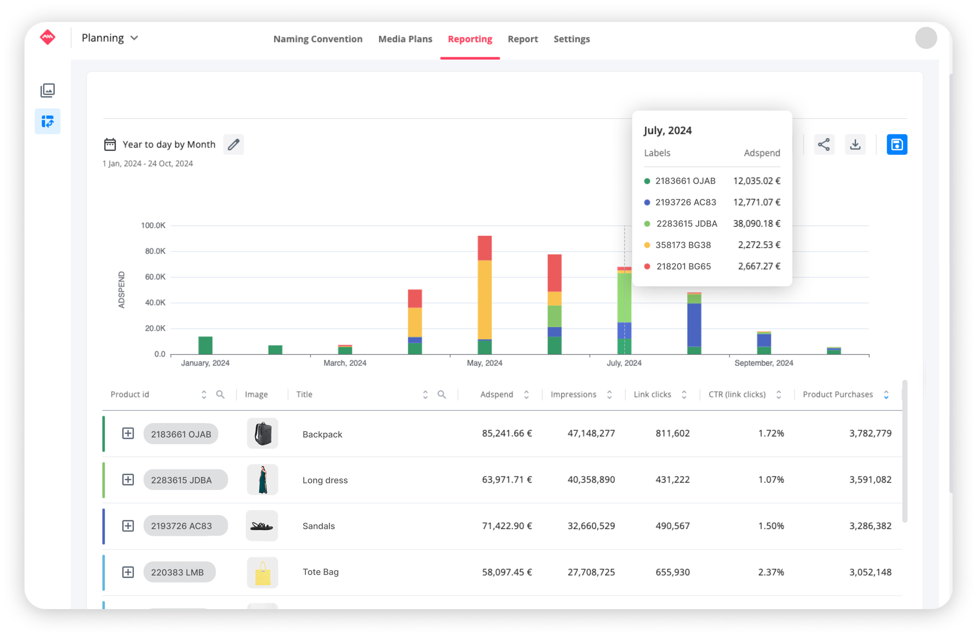Expand the 220383 LMB Tote Bag row

[128, 572]
